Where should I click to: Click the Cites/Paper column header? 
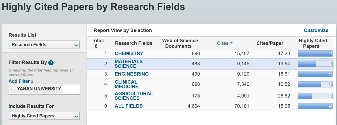270,43
